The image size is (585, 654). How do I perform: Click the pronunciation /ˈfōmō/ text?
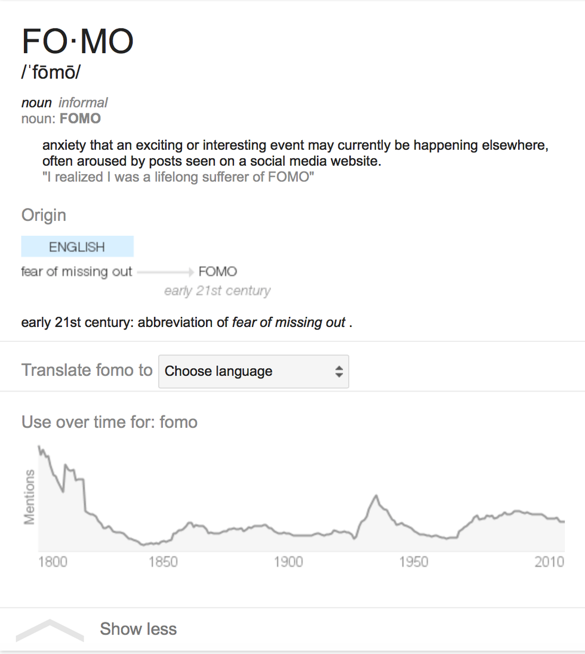pyautogui.click(x=51, y=73)
